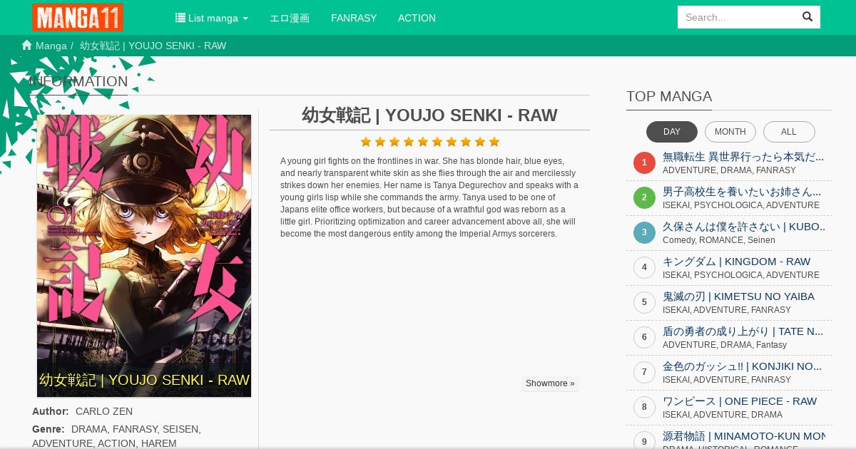
Task: Rate one star on rating row
Action: point(366,142)
